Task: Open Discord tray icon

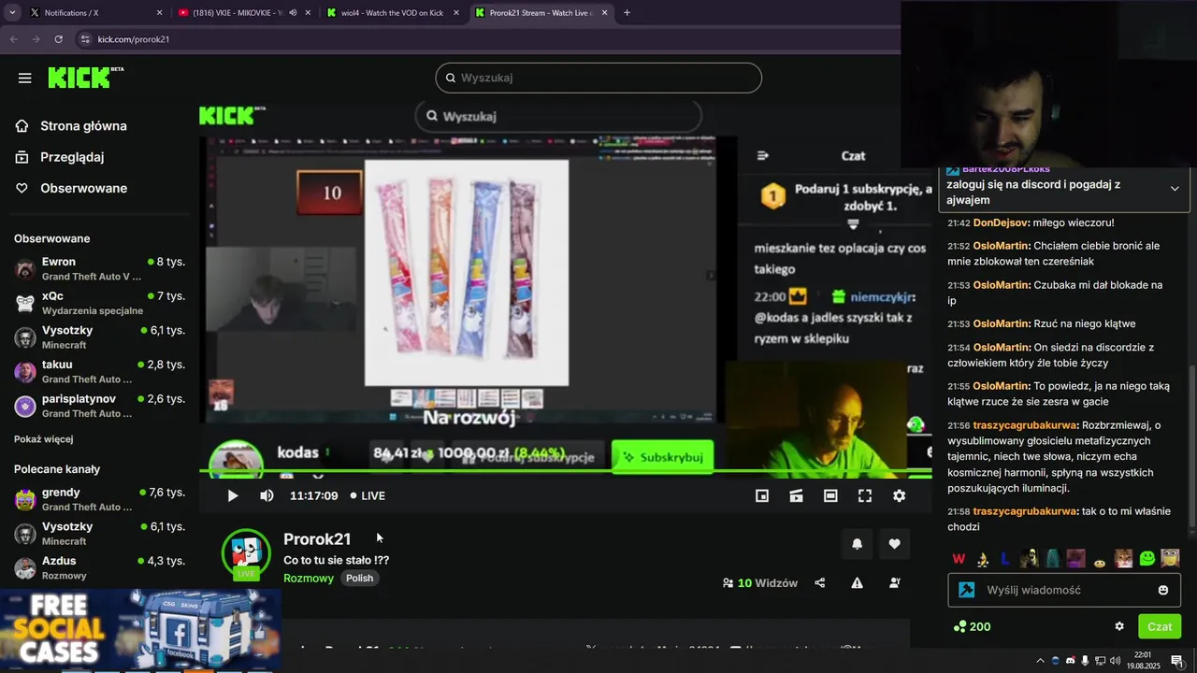Action: point(1071,661)
